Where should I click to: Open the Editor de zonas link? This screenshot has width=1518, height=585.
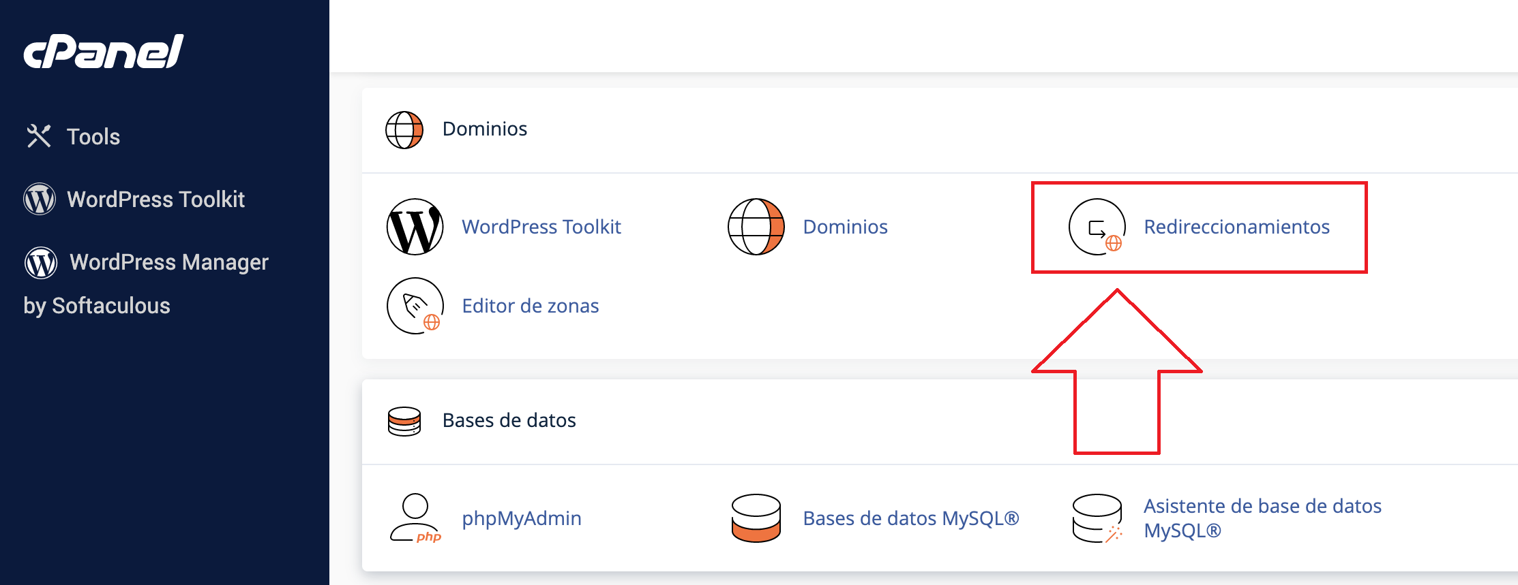click(531, 306)
